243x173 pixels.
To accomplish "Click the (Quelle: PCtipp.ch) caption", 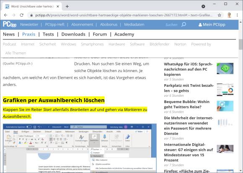I will point(18,64).
